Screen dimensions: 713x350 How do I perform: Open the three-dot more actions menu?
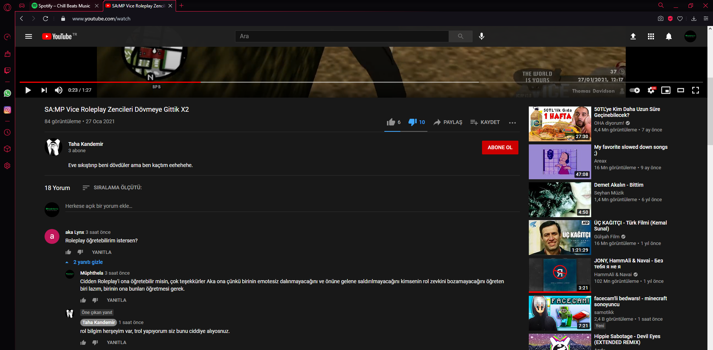[x=512, y=122]
